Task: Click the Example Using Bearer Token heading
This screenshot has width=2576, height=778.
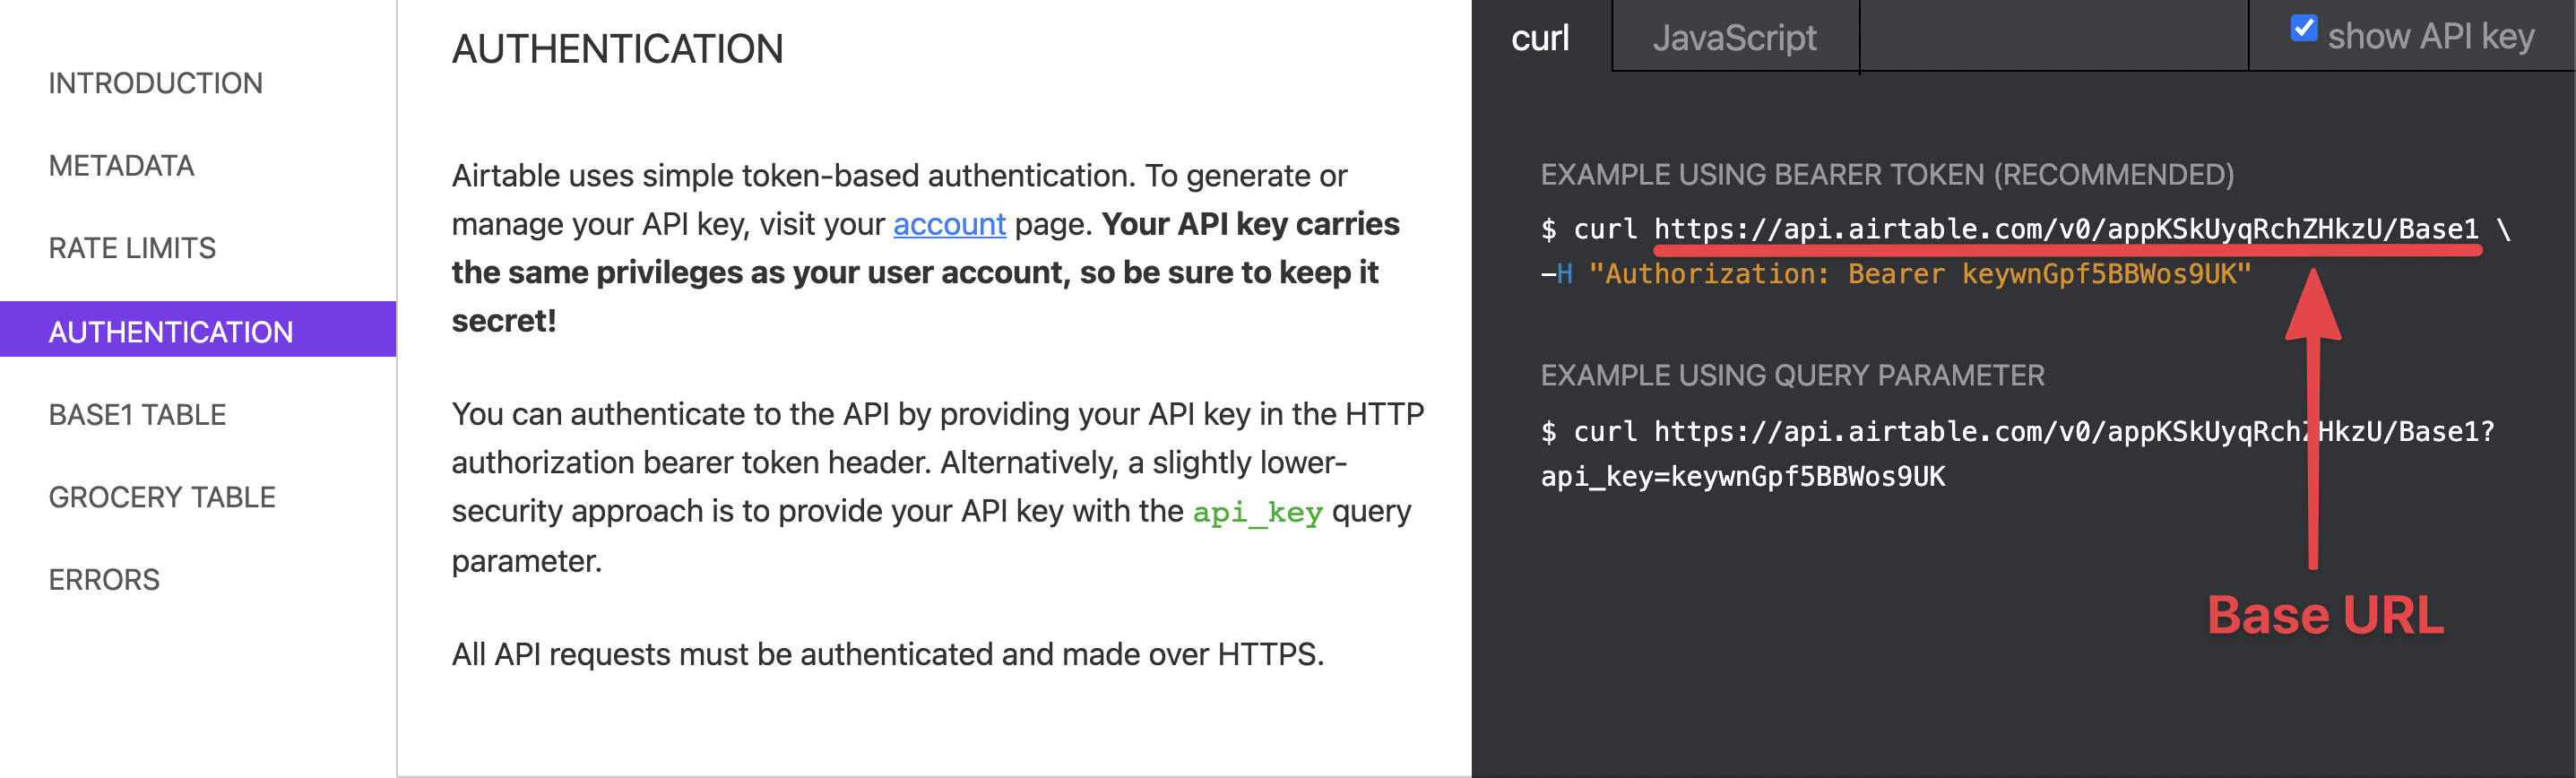Action: point(1887,175)
